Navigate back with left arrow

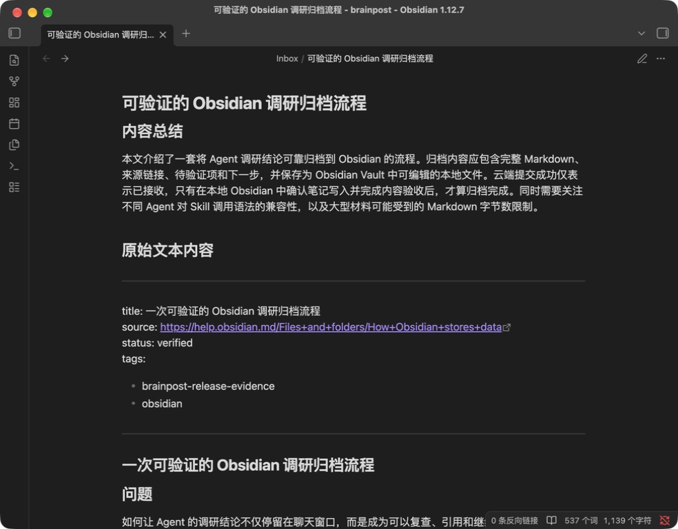46,59
